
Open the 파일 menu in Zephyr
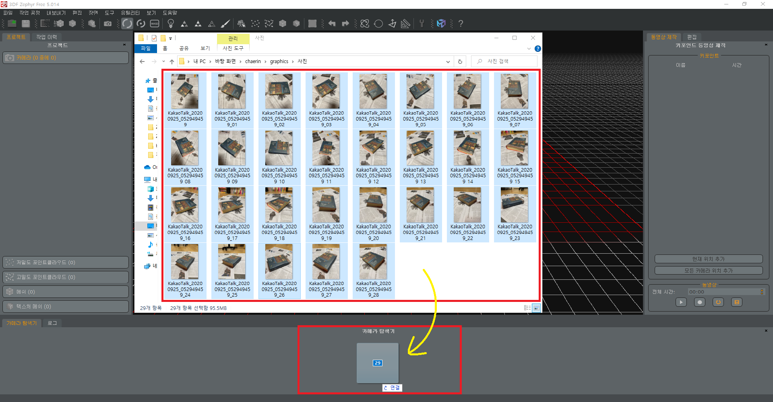click(8, 13)
